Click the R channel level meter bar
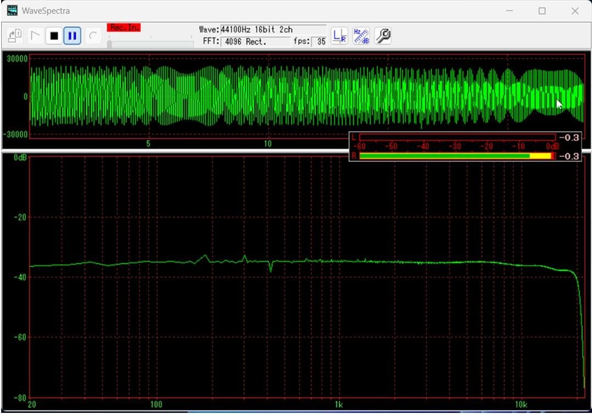 point(457,156)
